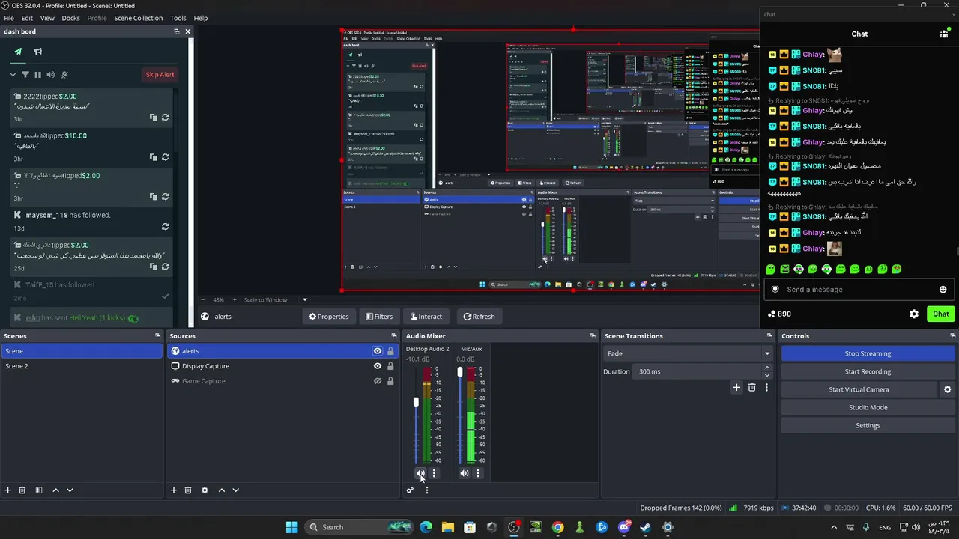Toggle lock on the alerts source
This screenshot has height=539, width=959.
390,351
